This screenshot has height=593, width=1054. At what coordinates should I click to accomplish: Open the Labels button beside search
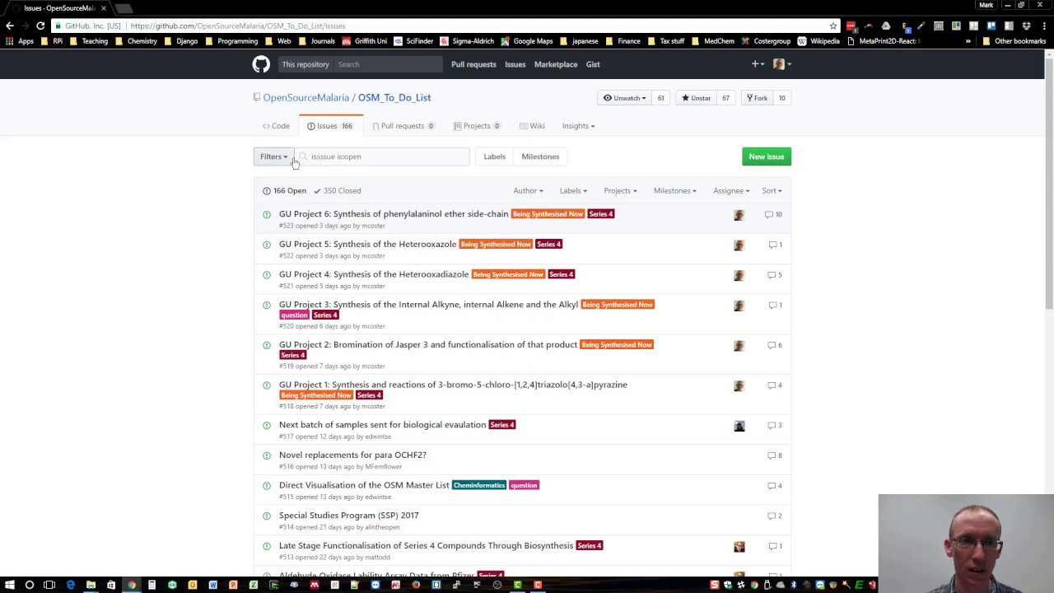click(495, 156)
